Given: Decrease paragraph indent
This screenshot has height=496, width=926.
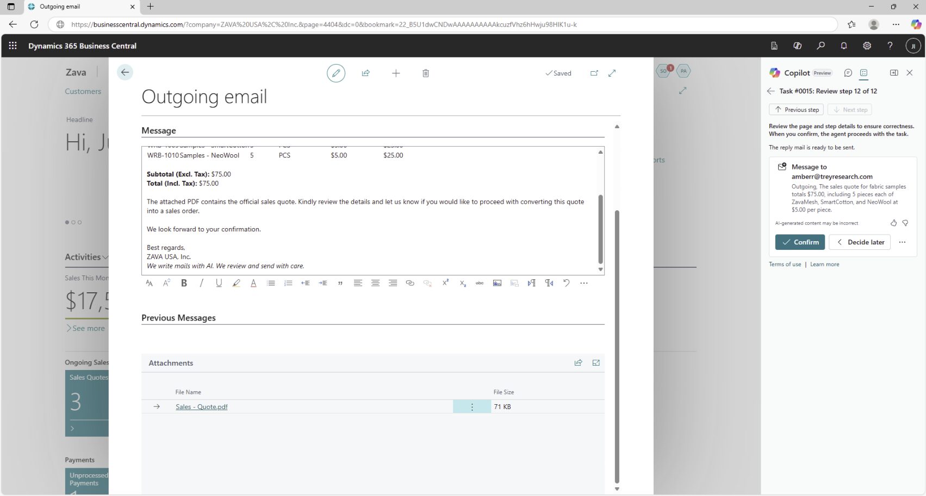Looking at the screenshot, I should tap(306, 283).
